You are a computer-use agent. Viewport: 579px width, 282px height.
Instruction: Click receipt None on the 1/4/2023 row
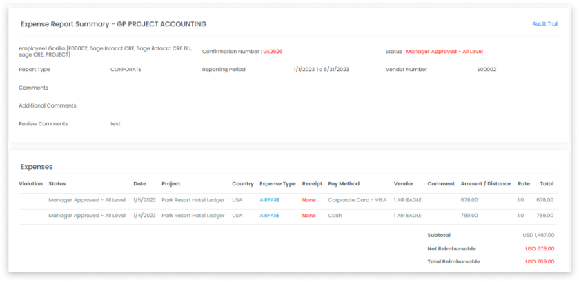click(x=308, y=216)
